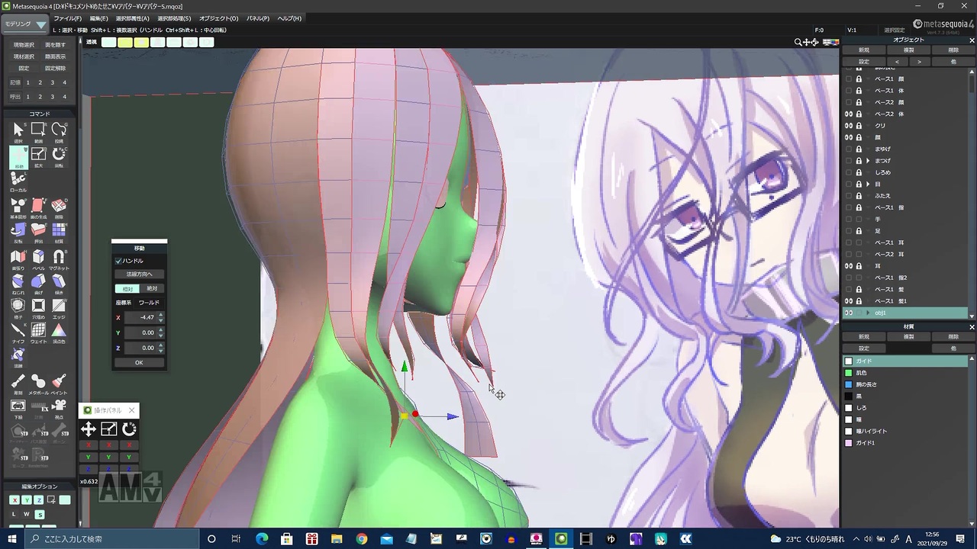The image size is (977, 549).
Task: Click the X value input field
Action: point(140,317)
